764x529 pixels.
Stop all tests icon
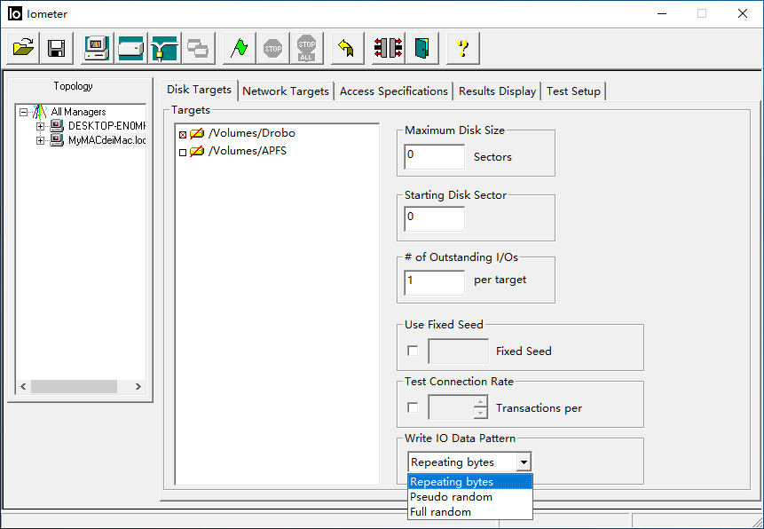(x=306, y=48)
